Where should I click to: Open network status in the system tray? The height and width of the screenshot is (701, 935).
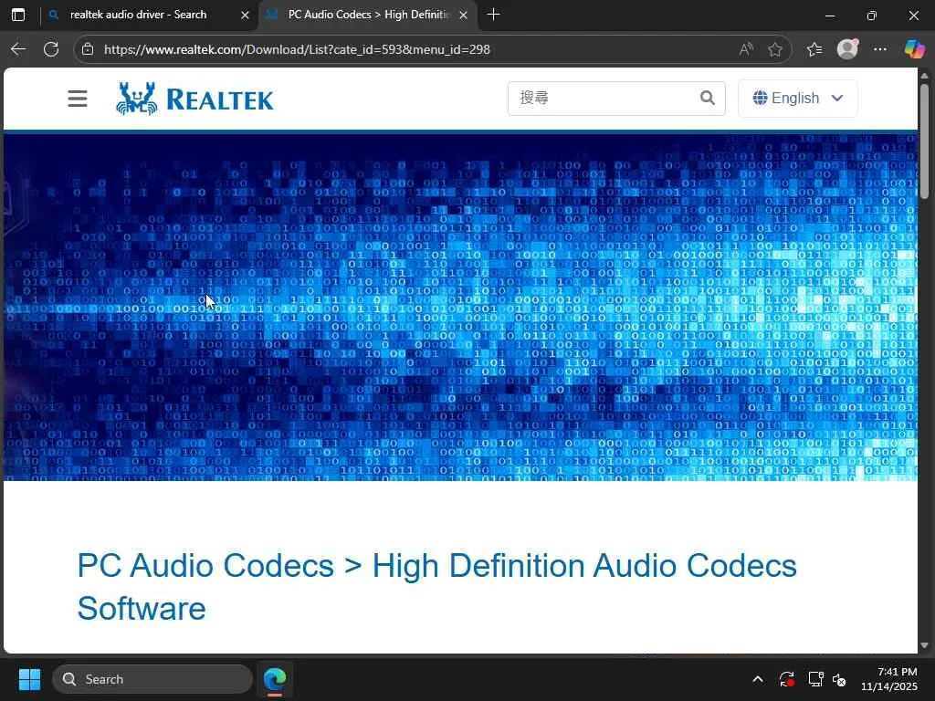815,679
